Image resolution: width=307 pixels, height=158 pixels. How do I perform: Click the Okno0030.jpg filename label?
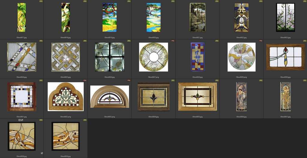(x=285, y=77)
